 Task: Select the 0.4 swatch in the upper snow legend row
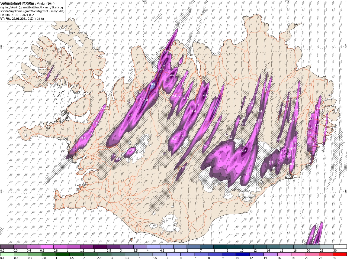[33, 247]
